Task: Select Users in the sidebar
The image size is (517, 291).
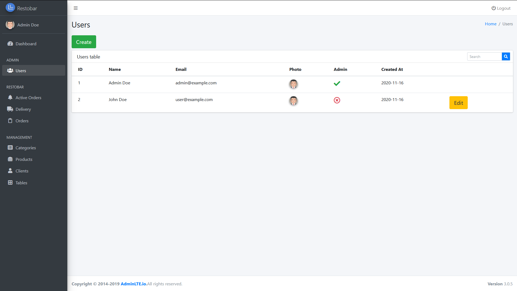Action: click(21, 71)
